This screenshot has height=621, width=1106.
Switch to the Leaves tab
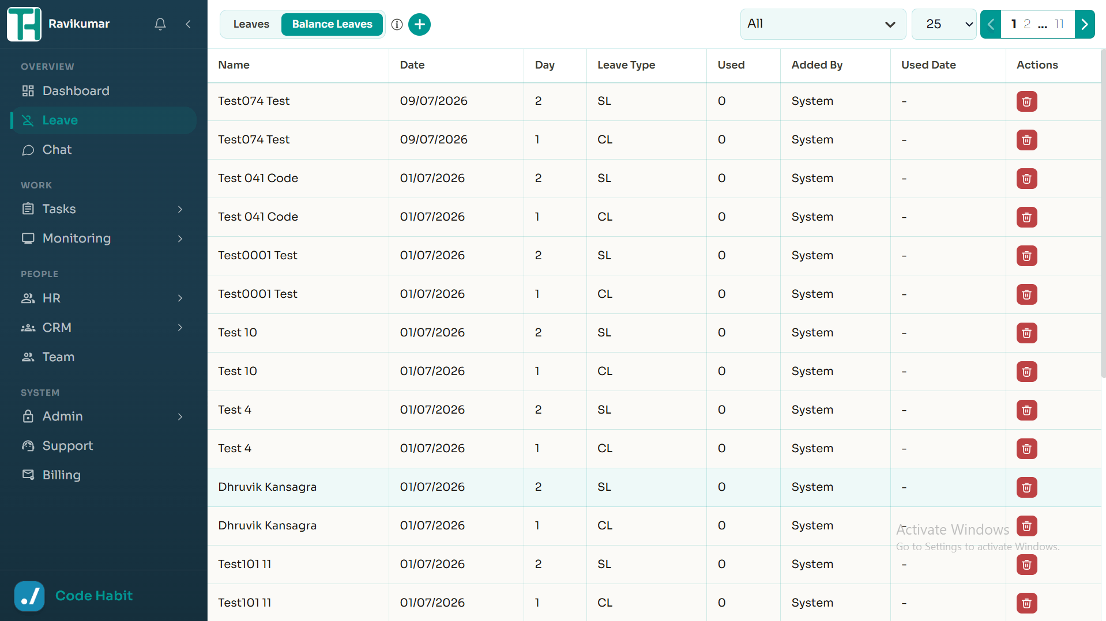tap(251, 24)
